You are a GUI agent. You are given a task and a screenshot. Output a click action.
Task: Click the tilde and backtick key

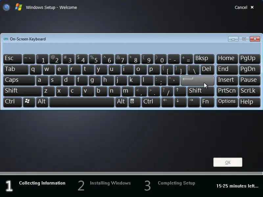(x=29, y=59)
